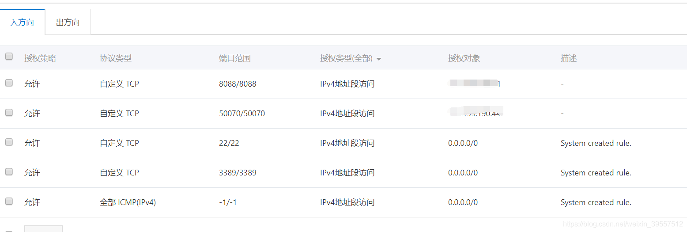The height and width of the screenshot is (232, 687).
Task: Click the -1/-1 port range cell
Action: coord(228,202)
